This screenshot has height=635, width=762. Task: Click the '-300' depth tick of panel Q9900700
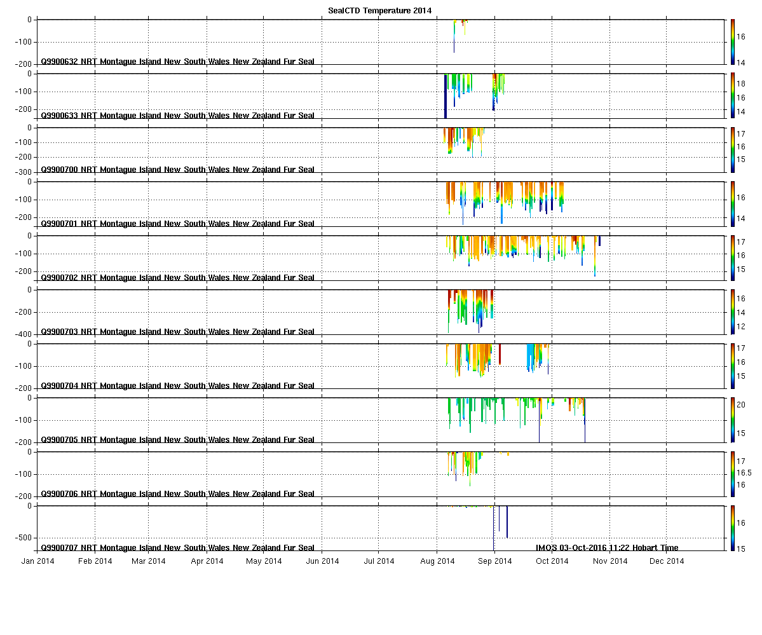pyautogui.click(x=23, y=172)
